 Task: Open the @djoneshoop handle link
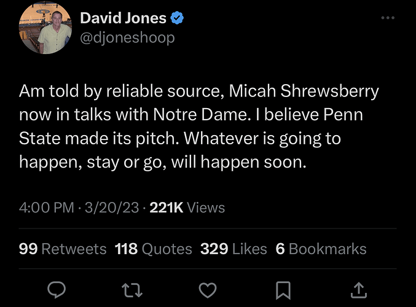[127, 37]
